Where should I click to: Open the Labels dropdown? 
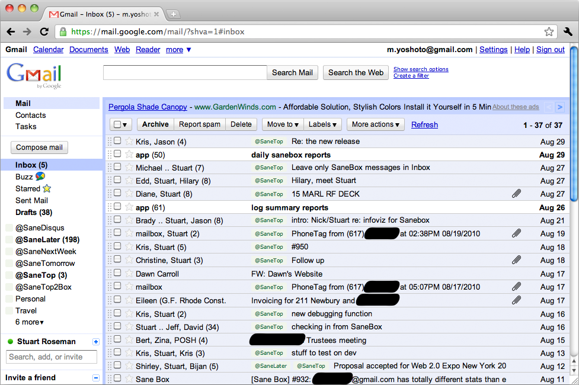coord(322,124)
